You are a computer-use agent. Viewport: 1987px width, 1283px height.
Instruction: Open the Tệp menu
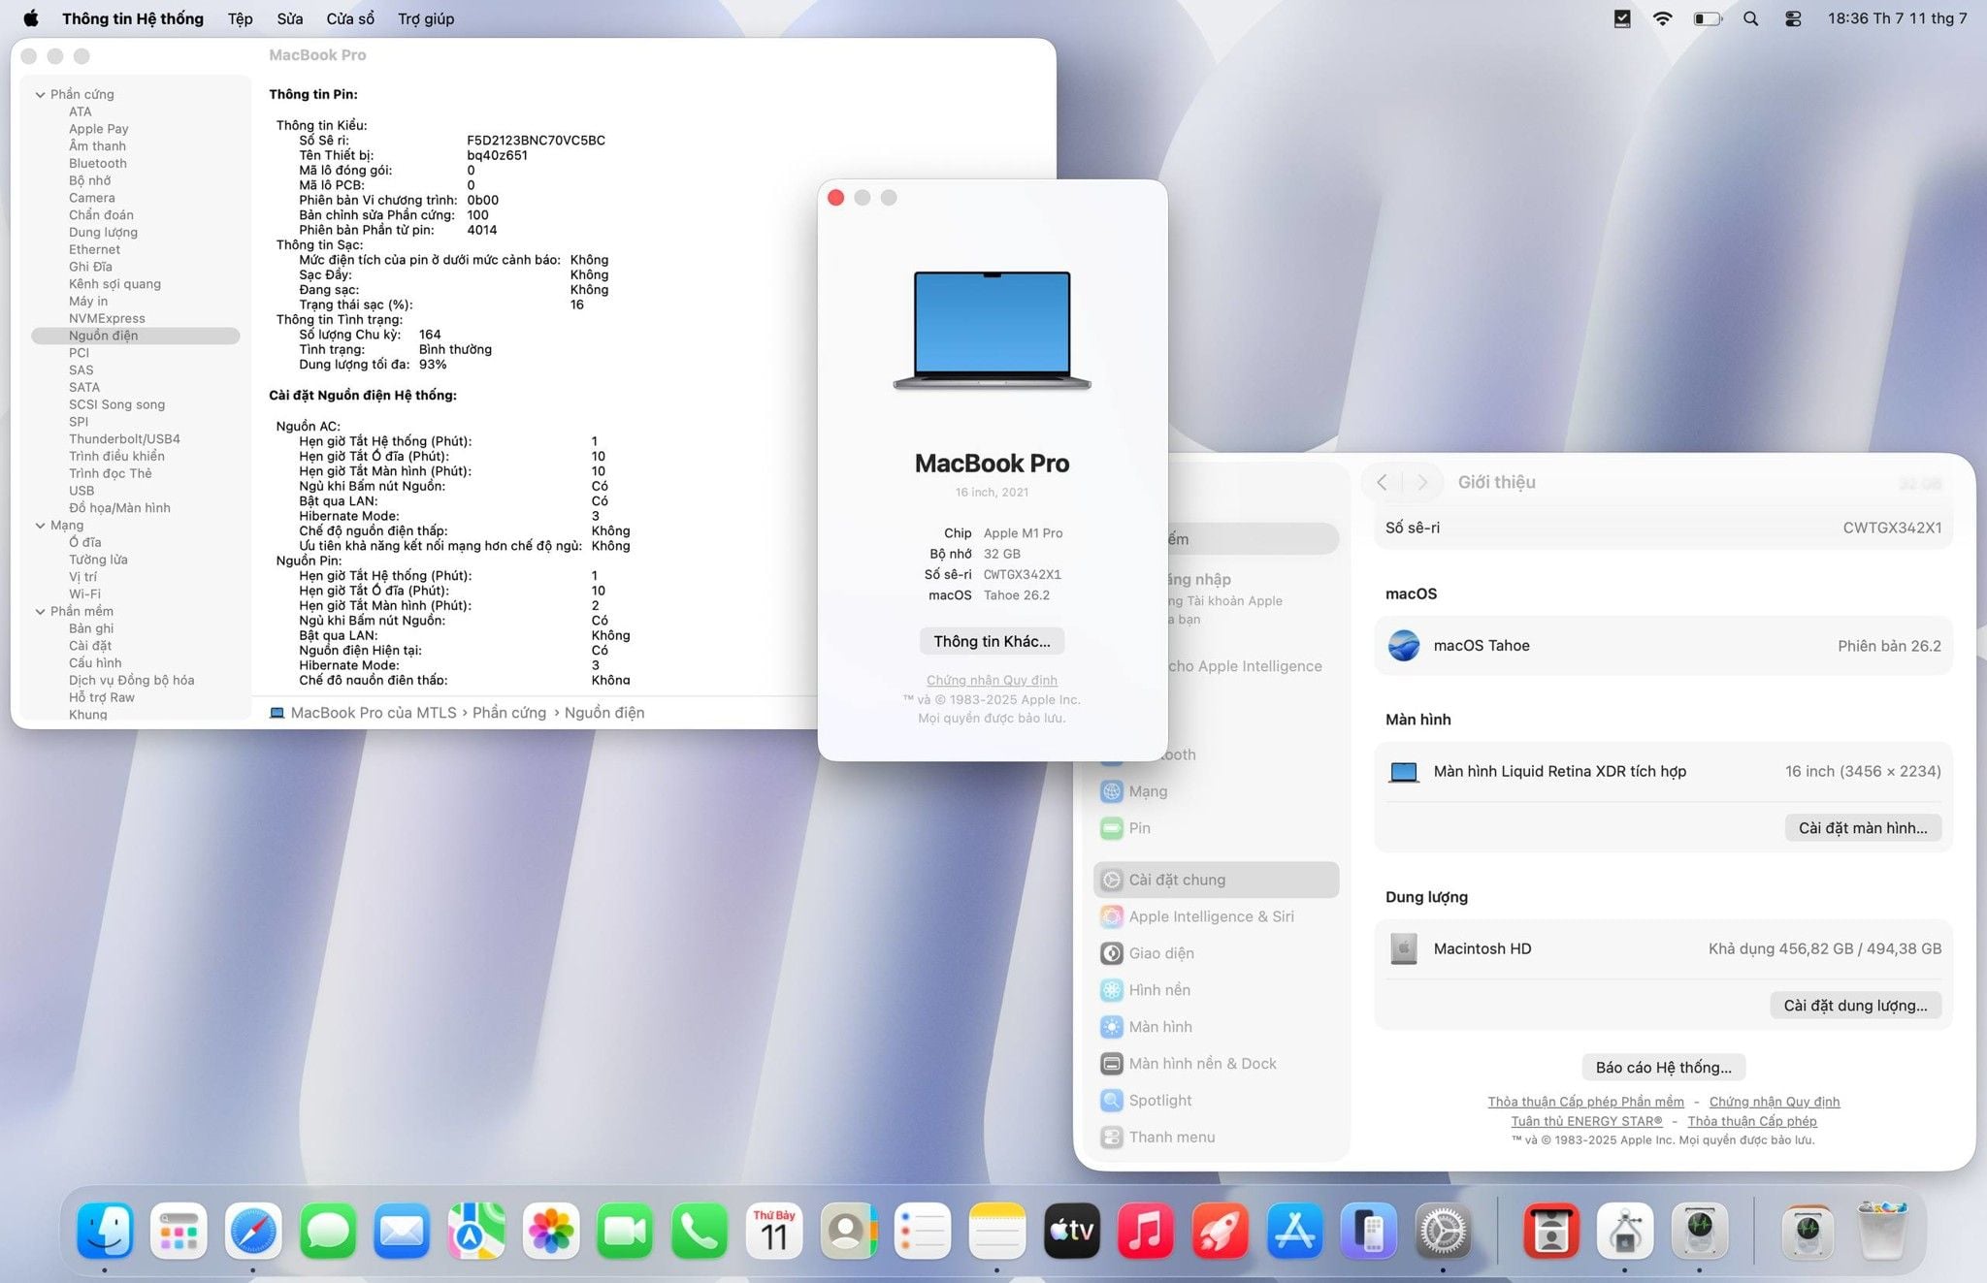[x=240, y=18]
